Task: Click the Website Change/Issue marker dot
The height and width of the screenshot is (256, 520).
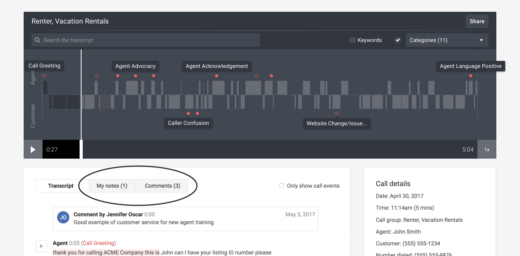Action: pyautogui.click(x=337, y=113)
